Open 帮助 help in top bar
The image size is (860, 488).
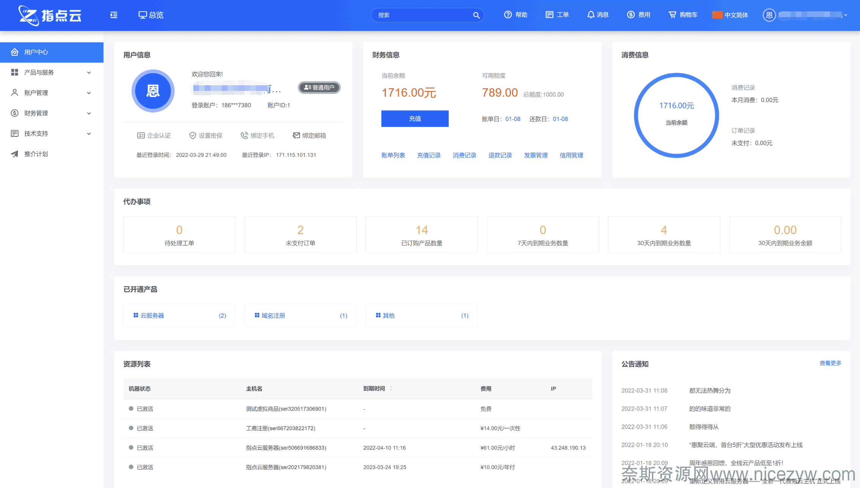(x=515, y=15)
